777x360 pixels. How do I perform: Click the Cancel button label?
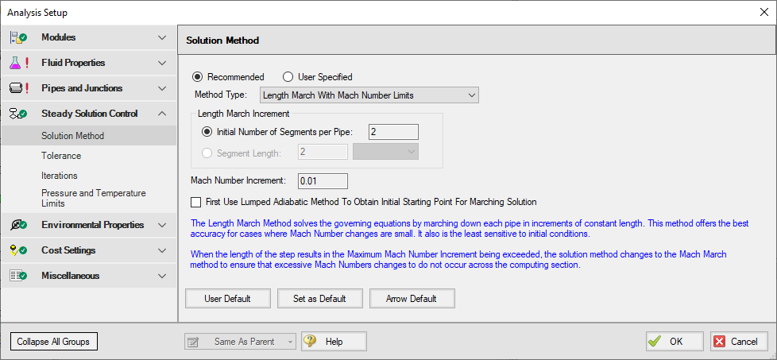744,342
